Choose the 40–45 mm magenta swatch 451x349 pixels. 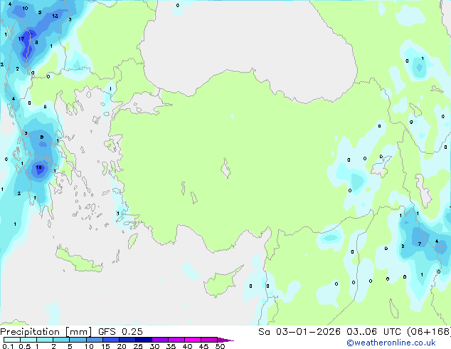(x=193, y=340)
